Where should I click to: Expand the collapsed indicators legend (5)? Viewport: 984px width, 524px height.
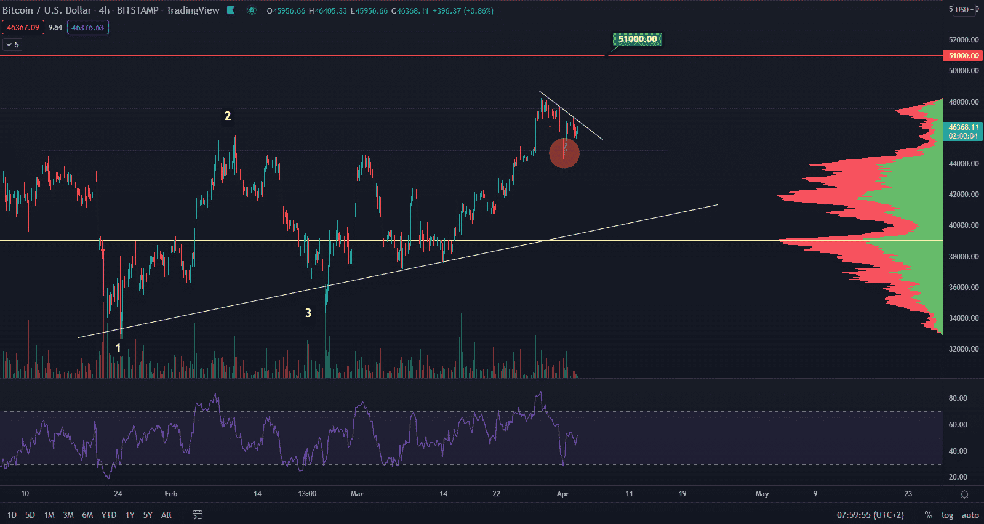[x=12, y=44]
